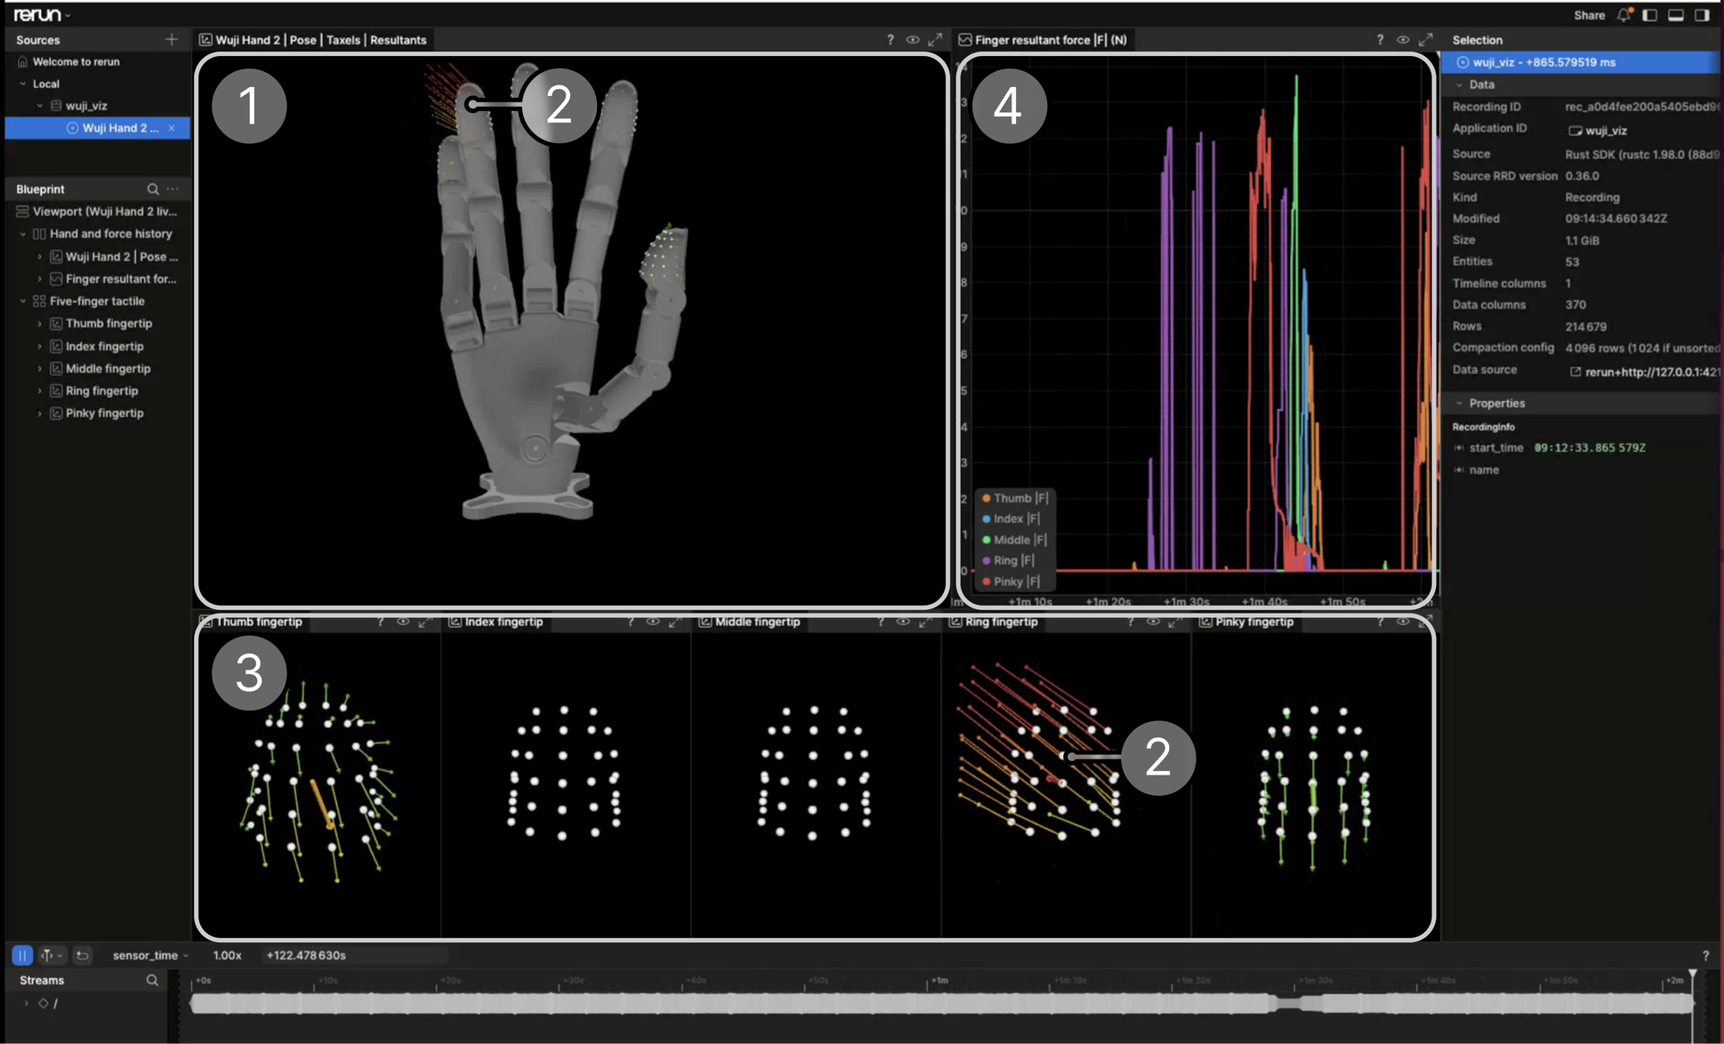Open the Blueprint more options menu
1724x1044 pixels.
point(173,189)
